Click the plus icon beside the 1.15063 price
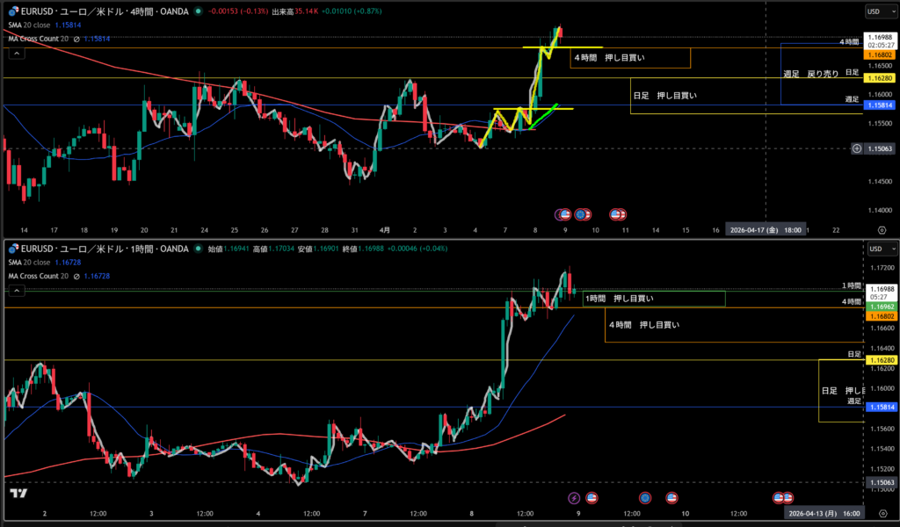 coord(856,148)
